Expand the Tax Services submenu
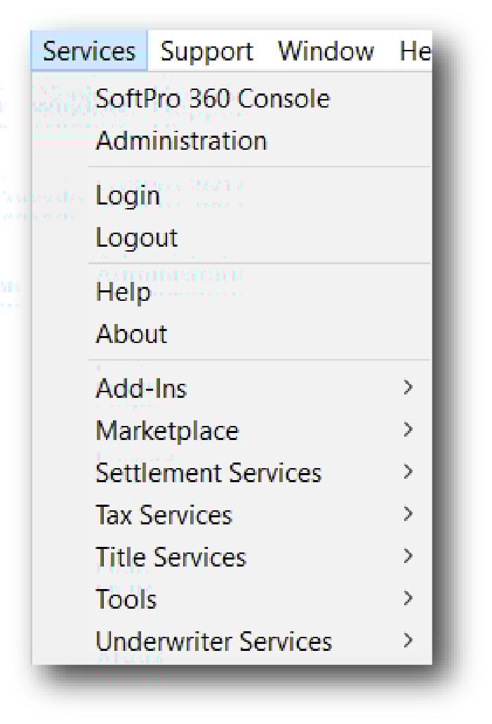This screenshot has width=492, height=724. point(163,515)
